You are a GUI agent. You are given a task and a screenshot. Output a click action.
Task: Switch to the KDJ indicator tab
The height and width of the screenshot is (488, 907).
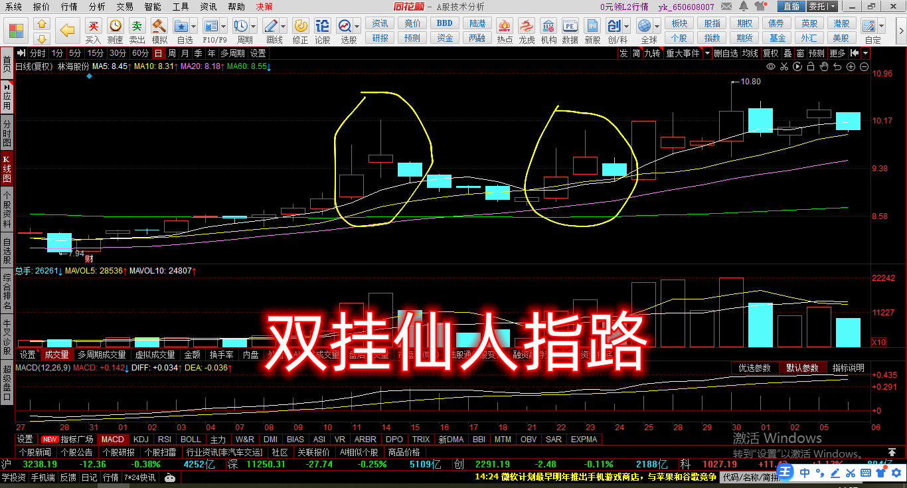pyautogui.click(x=141, y=439)
